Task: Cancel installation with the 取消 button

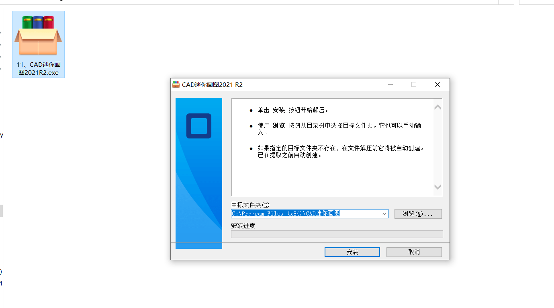Action: point(414,252)
